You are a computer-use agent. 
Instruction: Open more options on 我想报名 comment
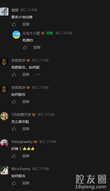[x=38, y=74]
